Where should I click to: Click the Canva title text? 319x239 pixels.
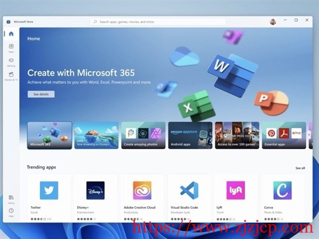click(x=268, y=207)
